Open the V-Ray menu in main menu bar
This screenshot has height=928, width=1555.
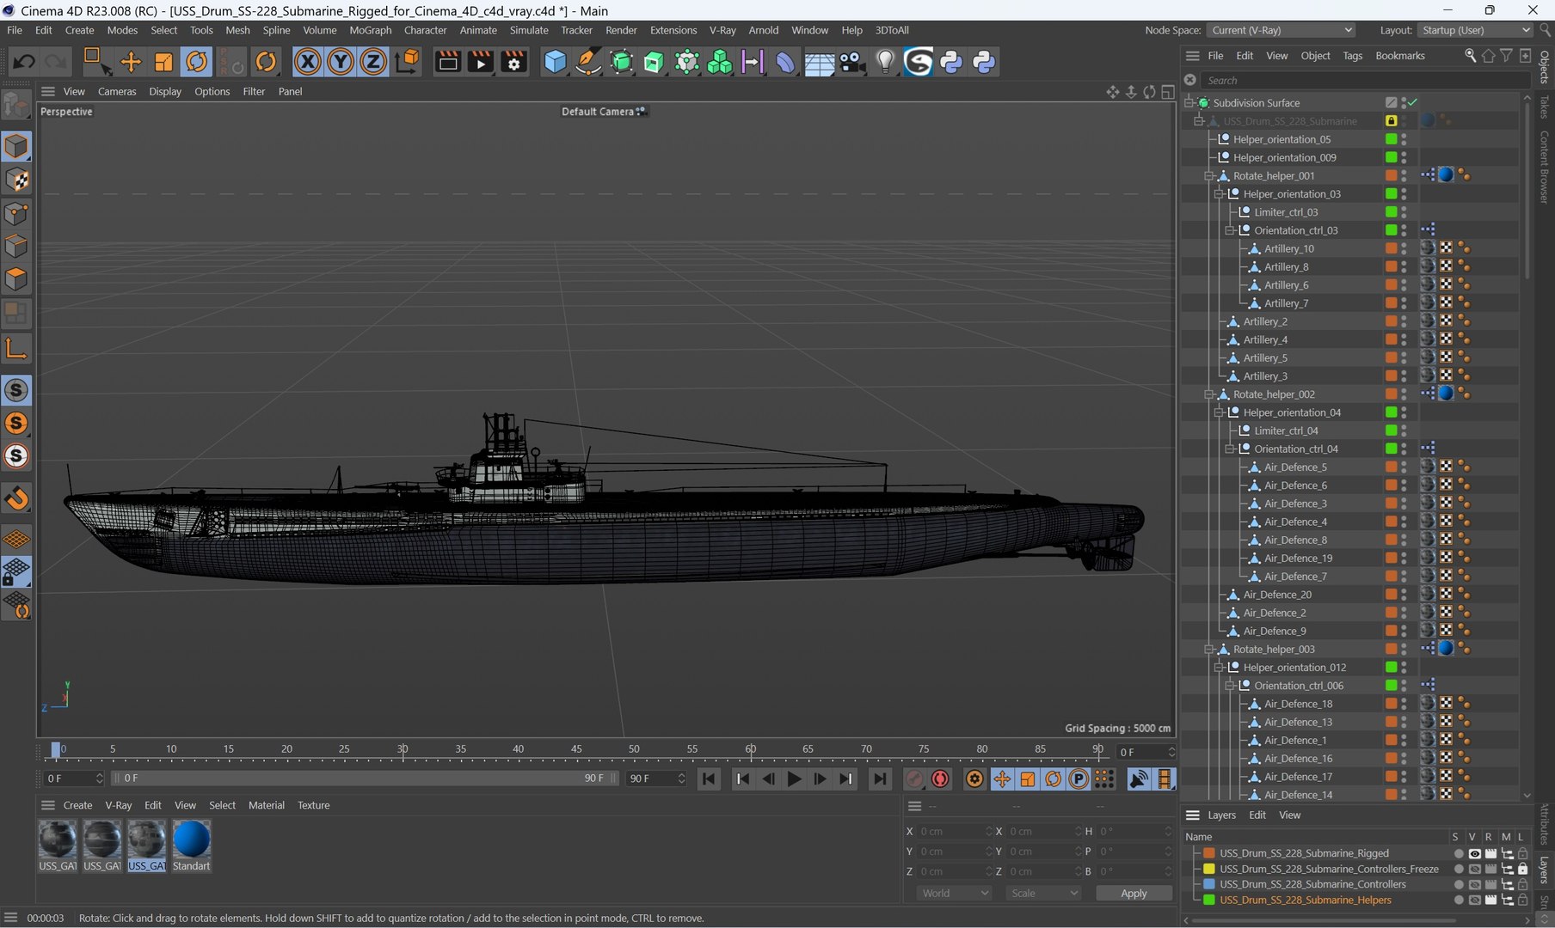tap(722, 30)
